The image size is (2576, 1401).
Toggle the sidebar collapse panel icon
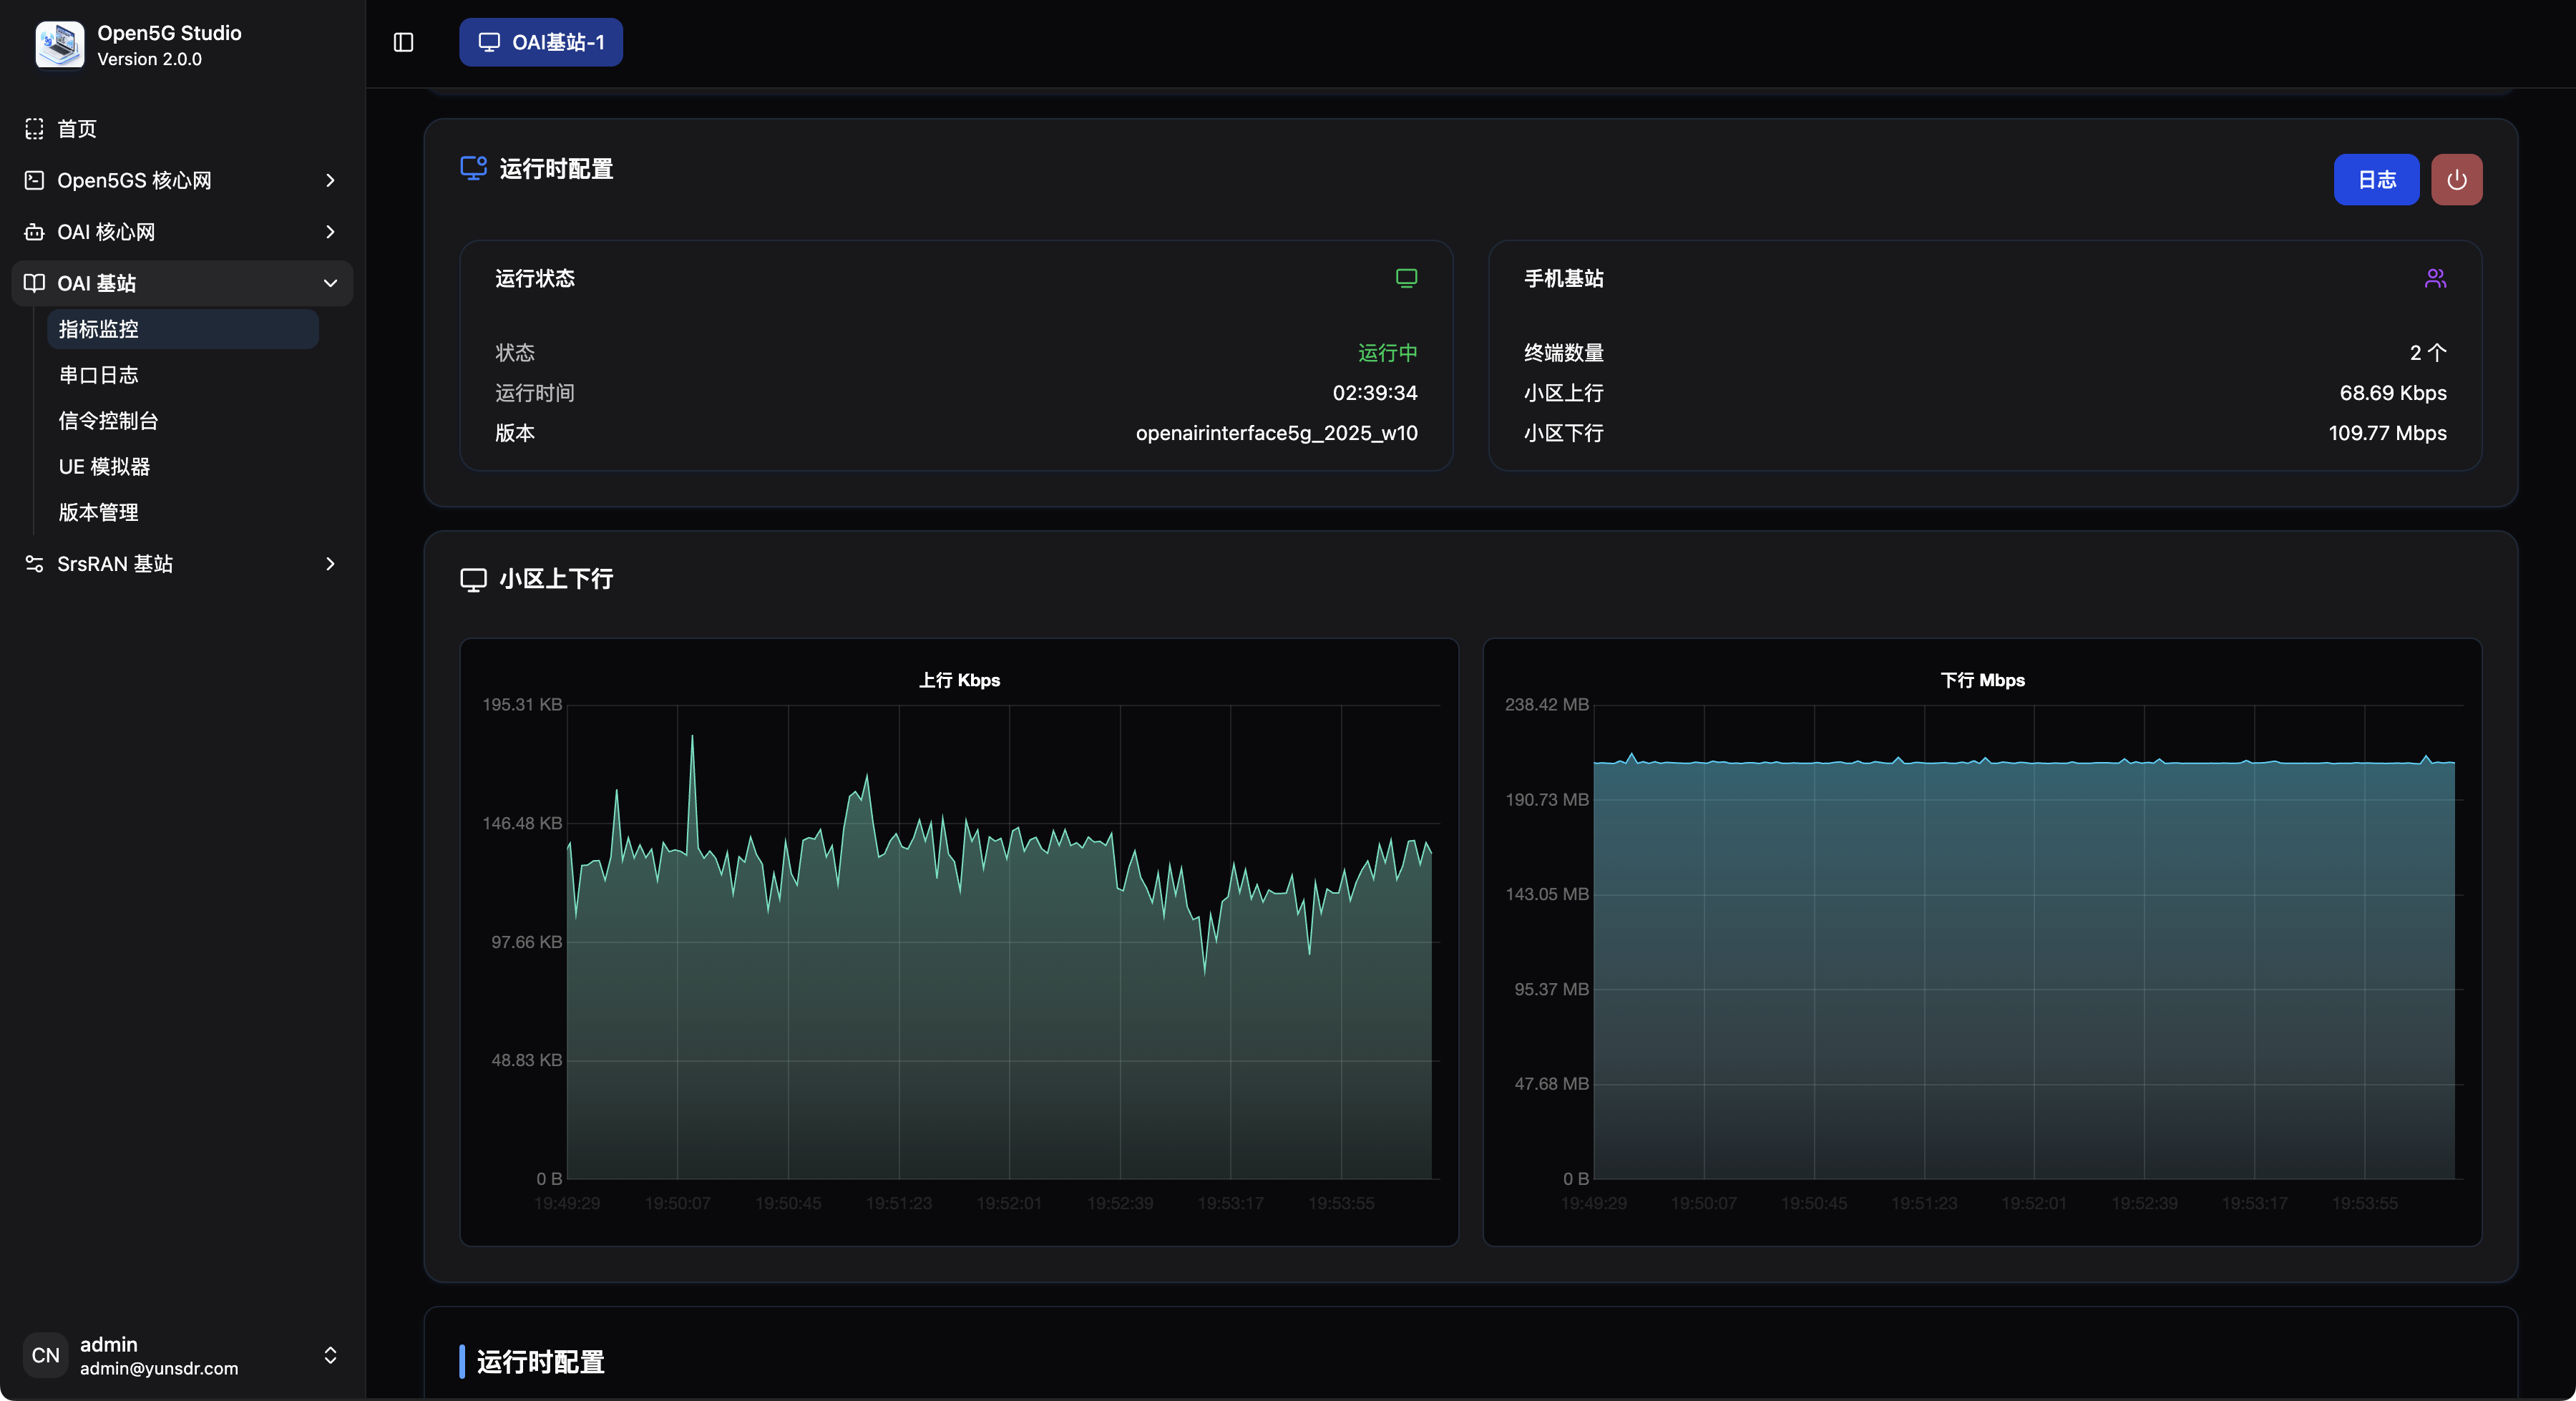tap(403, 42)
